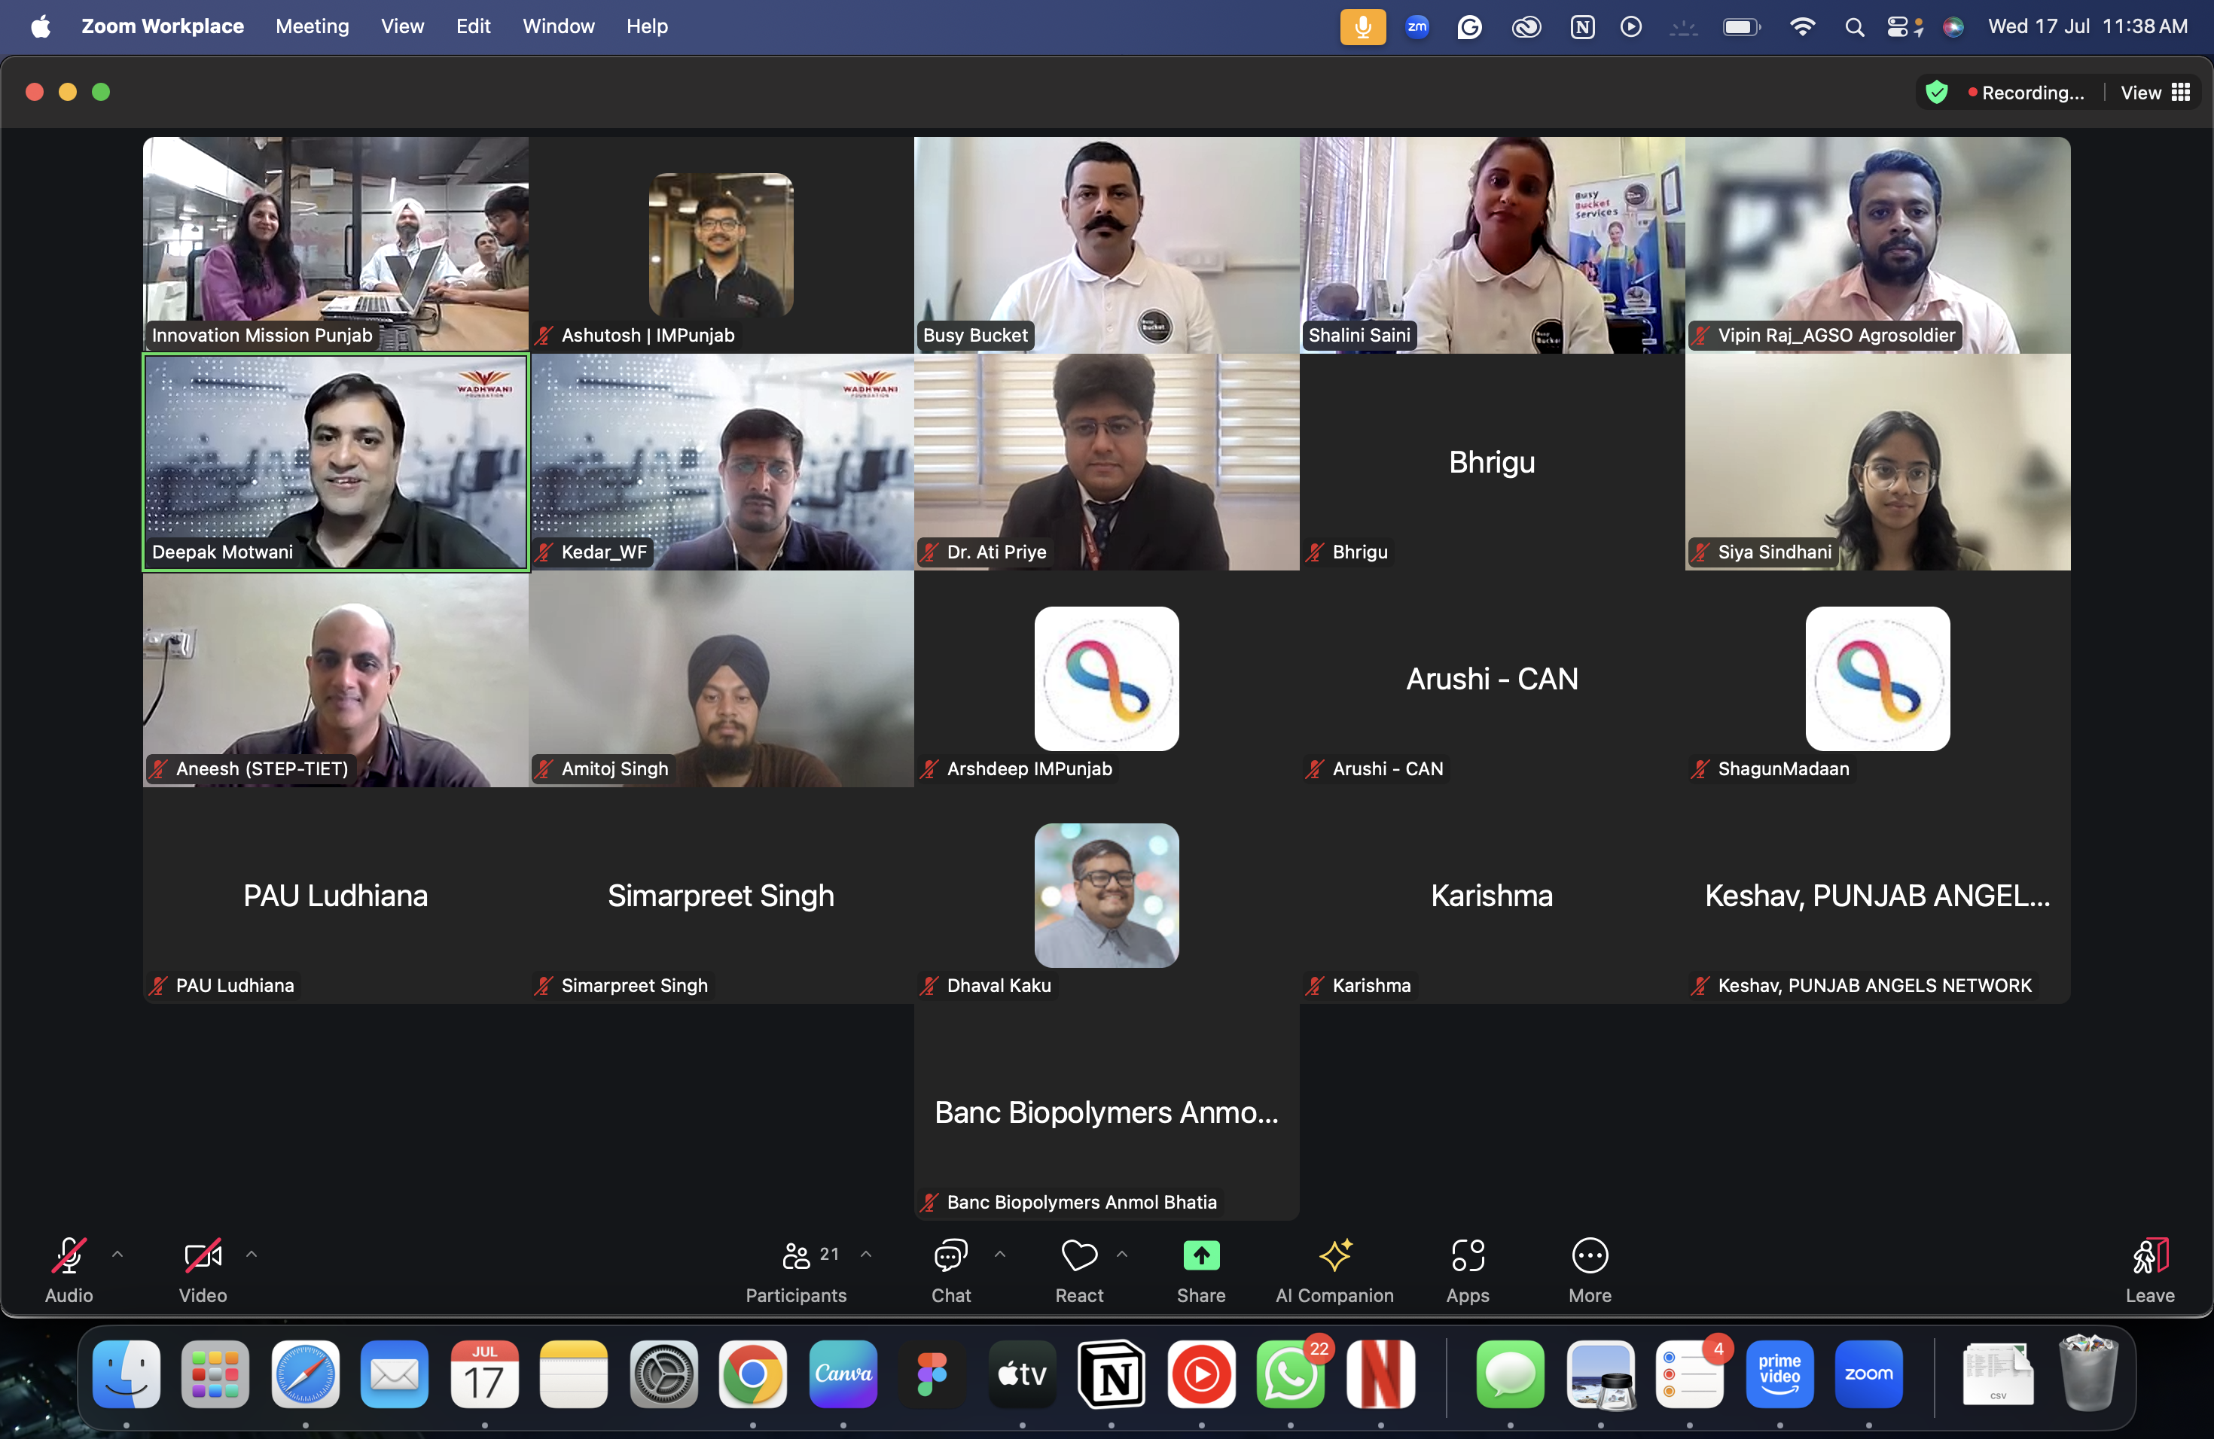Open Google Chrome from the Dock
The height and width of the screenshot is (1439, 2214).
click(x=752, y=1374)
